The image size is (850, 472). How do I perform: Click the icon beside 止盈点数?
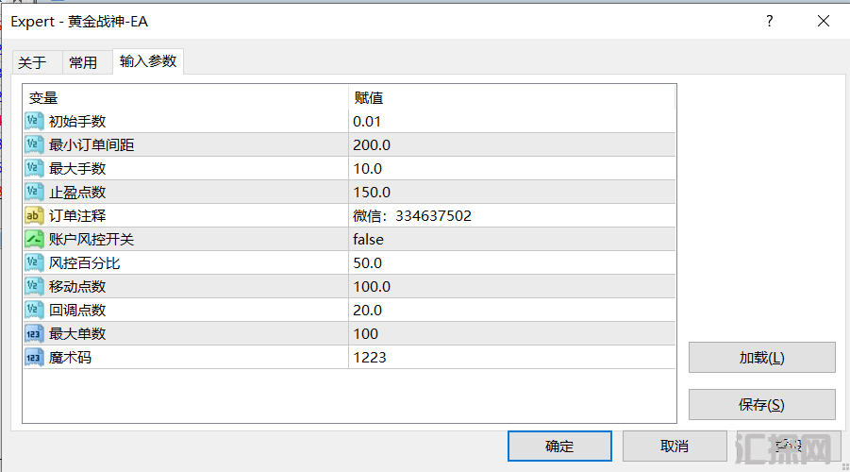coord(34,192)
